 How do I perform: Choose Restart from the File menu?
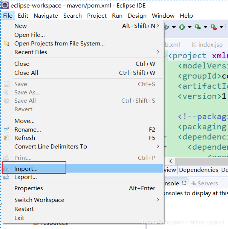[x=83, y=209]
